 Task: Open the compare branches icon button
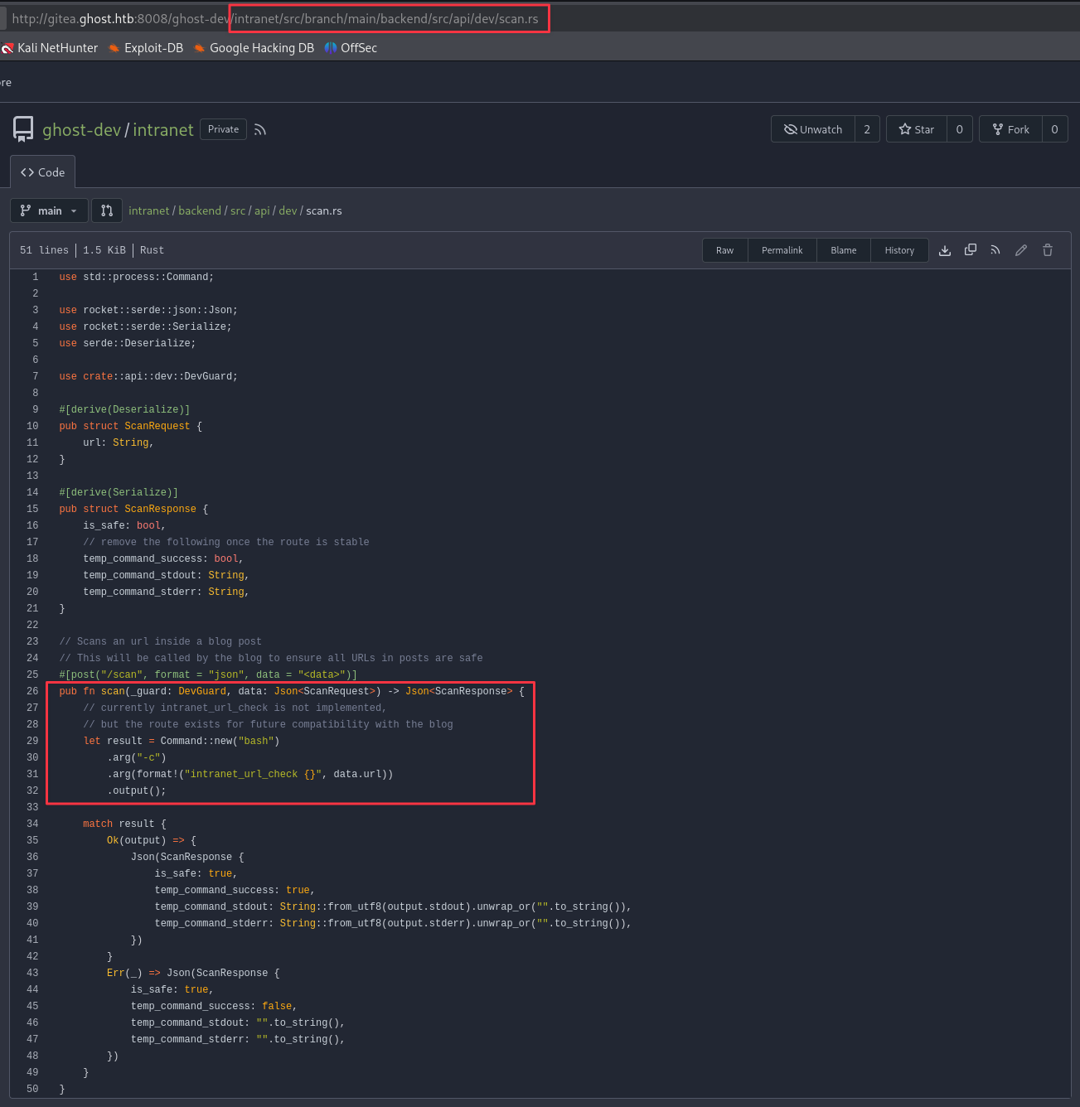tap(107, 210)
